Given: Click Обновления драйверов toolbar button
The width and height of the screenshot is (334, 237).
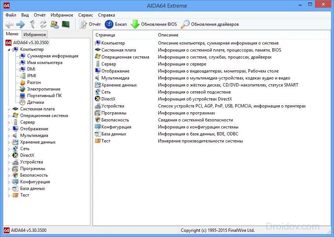Looking at the screenshot, I should click(209, 24).
